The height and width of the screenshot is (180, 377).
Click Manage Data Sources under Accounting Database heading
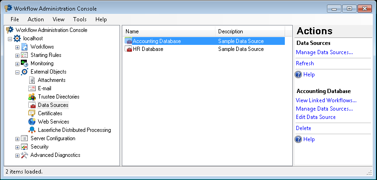(x=324, y=109)
